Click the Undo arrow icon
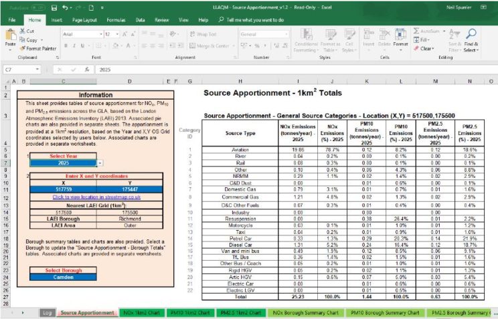This screenshot has width=498, height=319. pyautogui.click(x=66, y=7)
